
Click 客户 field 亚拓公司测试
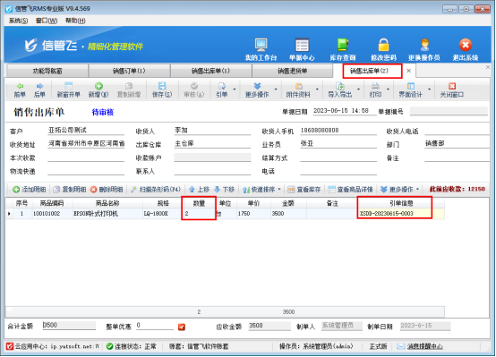[86, 131]
